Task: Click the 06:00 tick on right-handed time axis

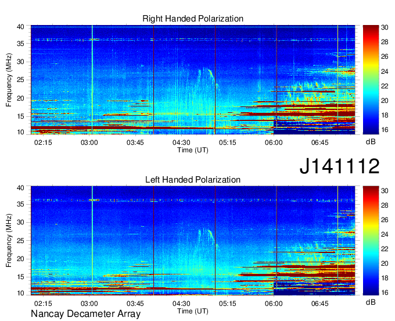Action: [274, 142]
